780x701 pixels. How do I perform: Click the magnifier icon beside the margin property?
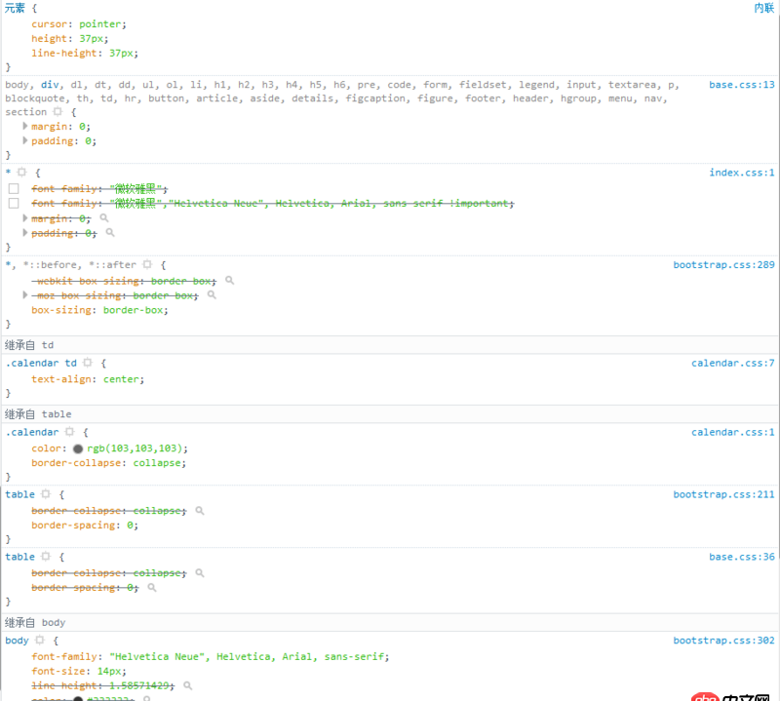click(x=104, y=218)
